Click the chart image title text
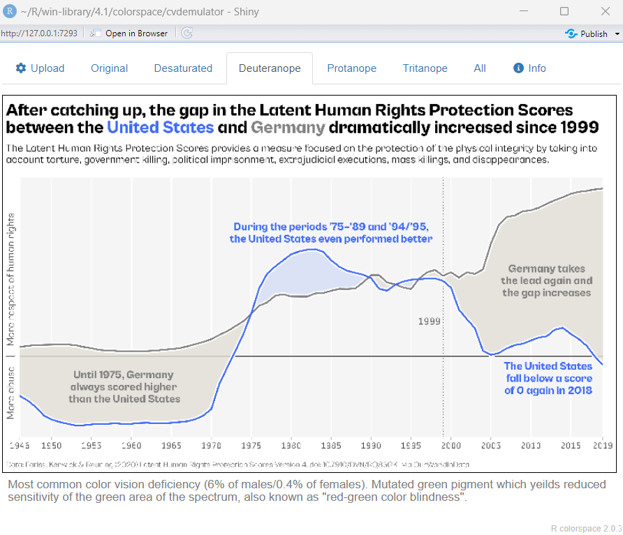The image size is (623, 535). pyautogui.click(x=302, y=119)
